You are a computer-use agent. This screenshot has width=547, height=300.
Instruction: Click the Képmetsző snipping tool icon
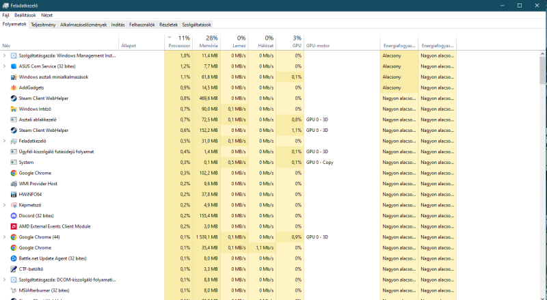[x=14, y=205]
